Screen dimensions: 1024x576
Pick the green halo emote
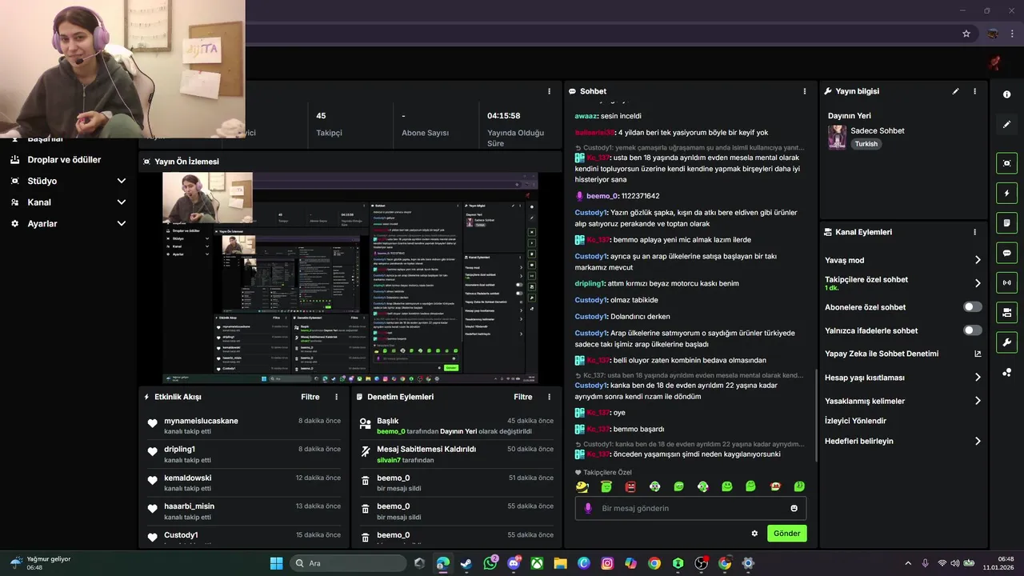click(606, 486)
